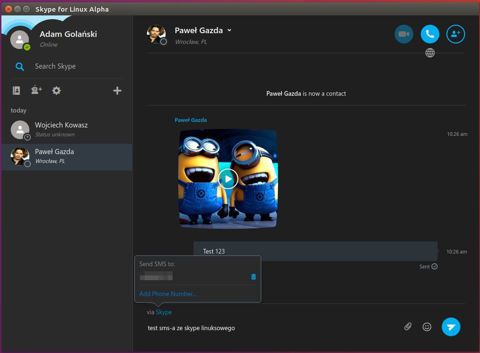Start a video call with Paweł Gazda
This screenshot has height=353, width=480.
[x=404, y=34]
